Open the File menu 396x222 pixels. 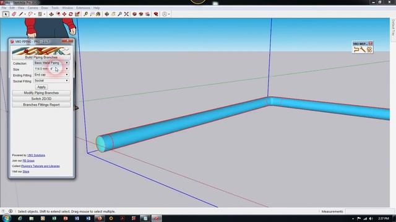(4, 8)
